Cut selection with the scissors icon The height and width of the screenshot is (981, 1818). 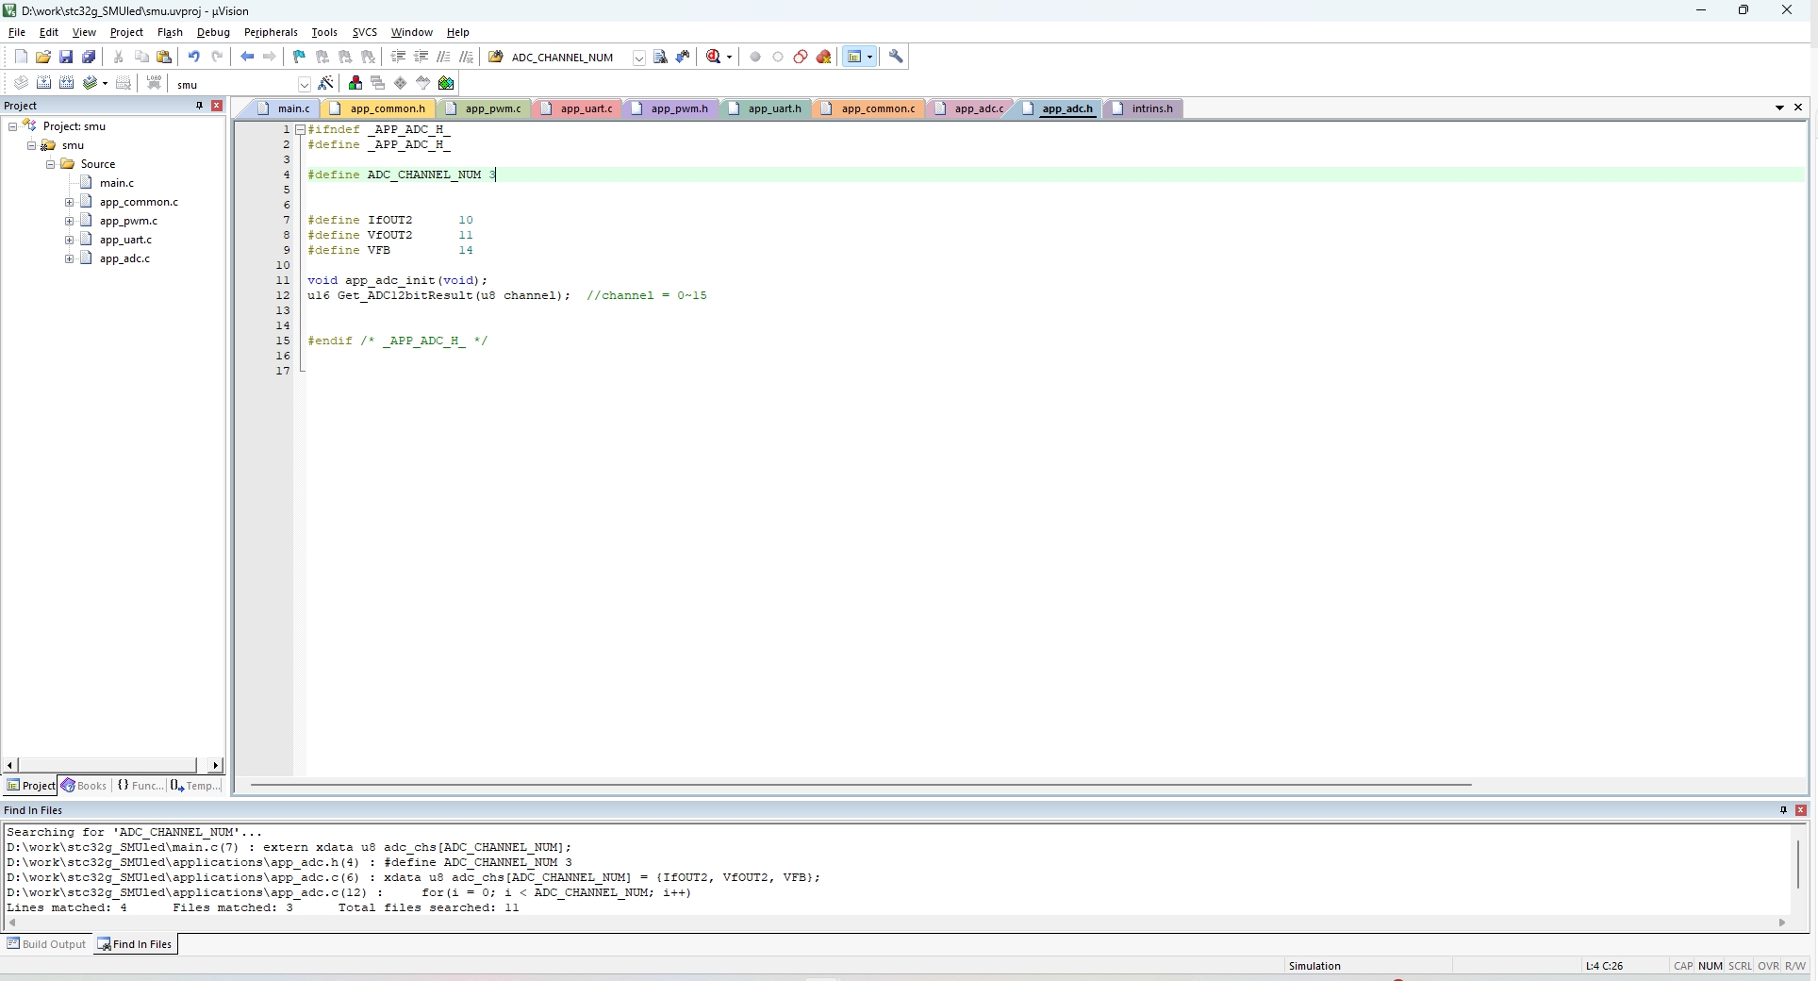tap(119, 57)
